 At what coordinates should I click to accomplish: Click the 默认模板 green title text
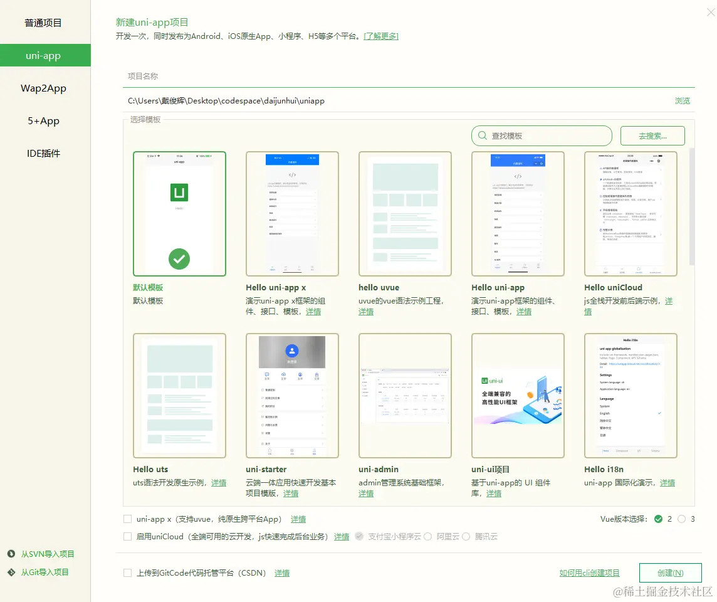148,287
